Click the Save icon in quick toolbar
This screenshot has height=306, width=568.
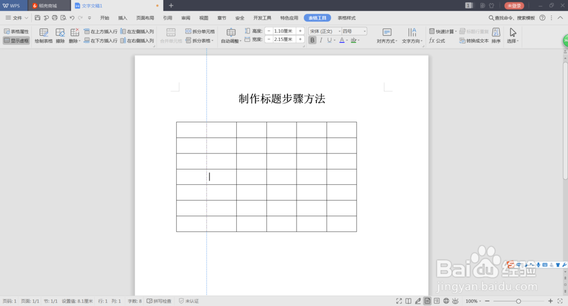[37, 18]
